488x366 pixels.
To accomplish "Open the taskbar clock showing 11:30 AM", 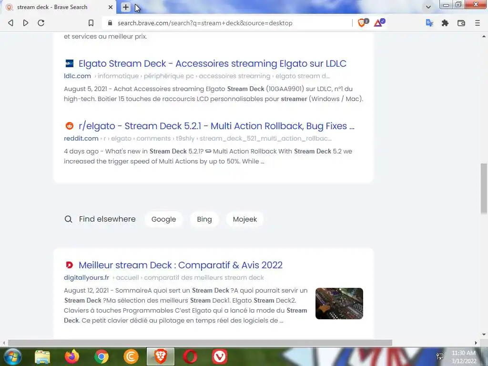I will pyautogui.click(x=464, y=357).
